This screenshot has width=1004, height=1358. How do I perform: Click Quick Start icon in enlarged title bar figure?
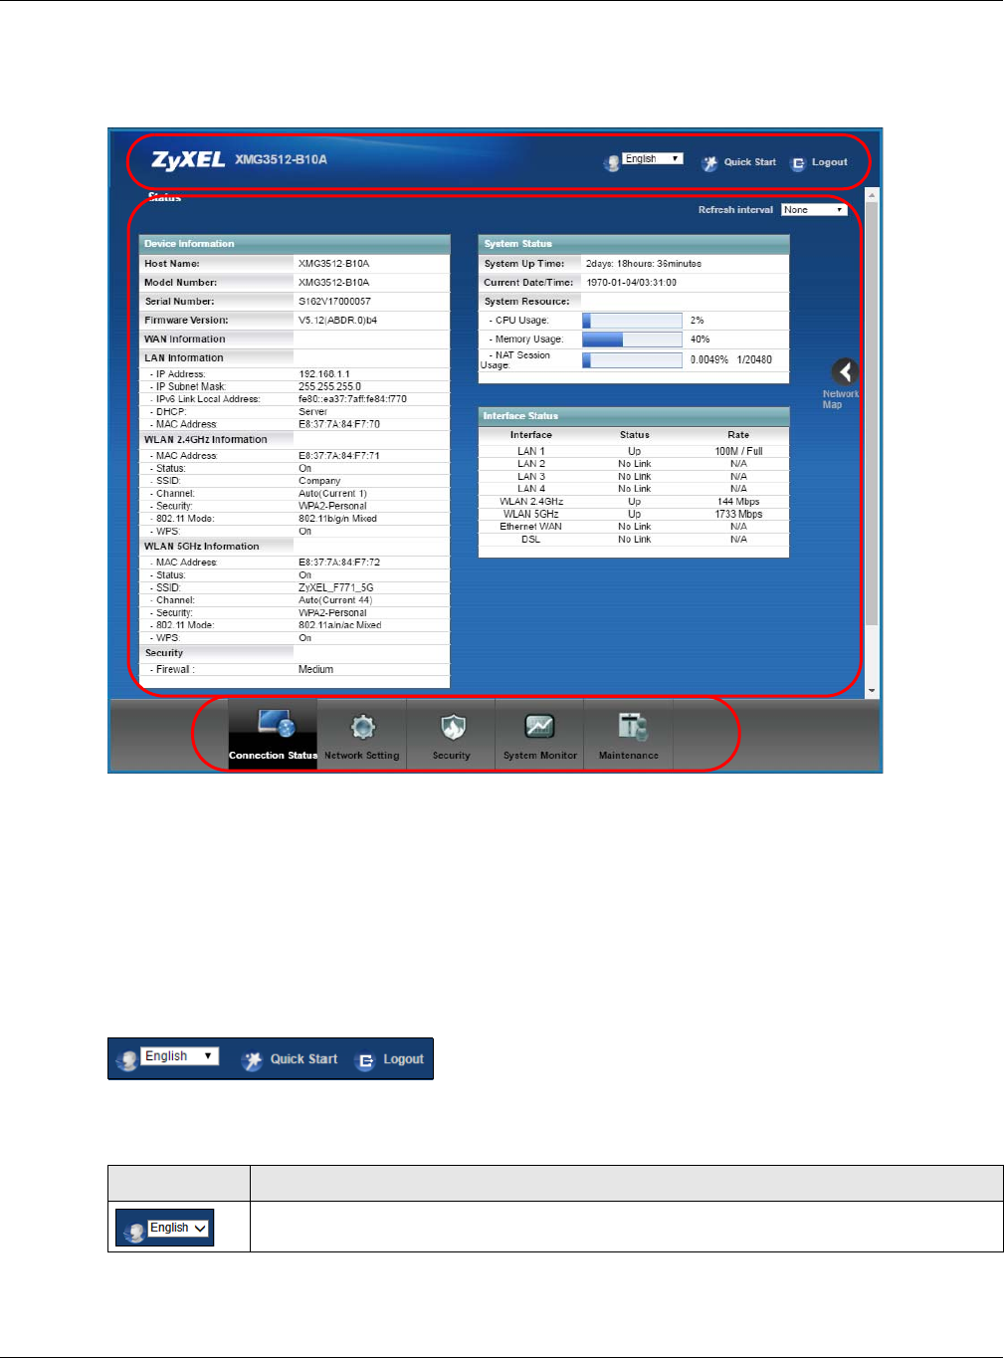click(x=253, y=1061)
